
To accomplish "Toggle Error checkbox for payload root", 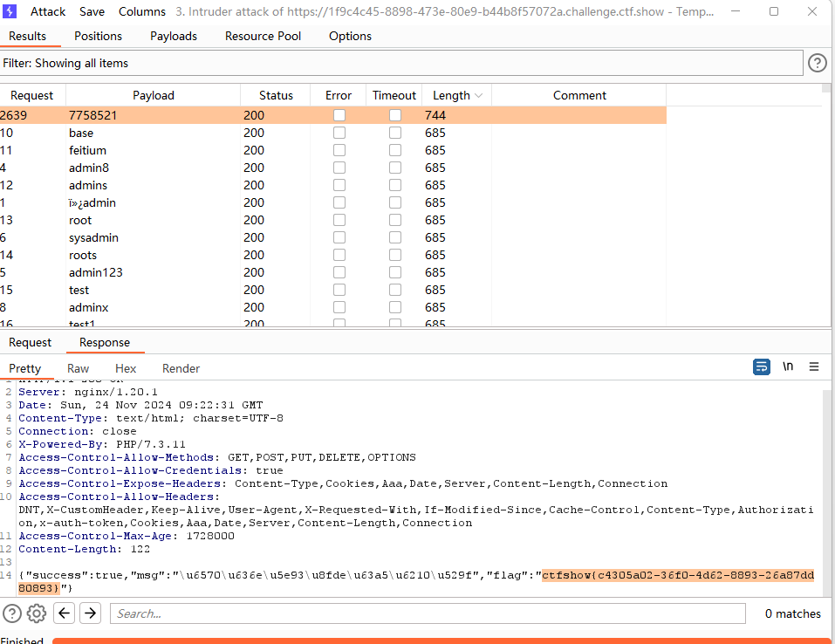I will (x=339, y=220).
